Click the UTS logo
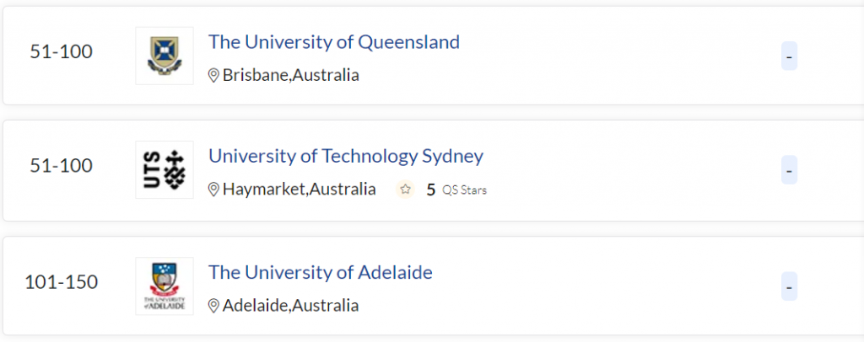 tap(164, 169)
